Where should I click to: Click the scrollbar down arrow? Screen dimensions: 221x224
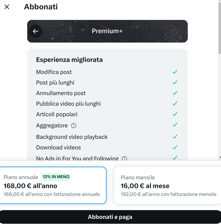pos(219,157)
